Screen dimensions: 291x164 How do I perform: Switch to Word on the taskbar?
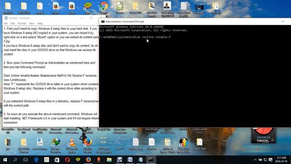point(130,160)
